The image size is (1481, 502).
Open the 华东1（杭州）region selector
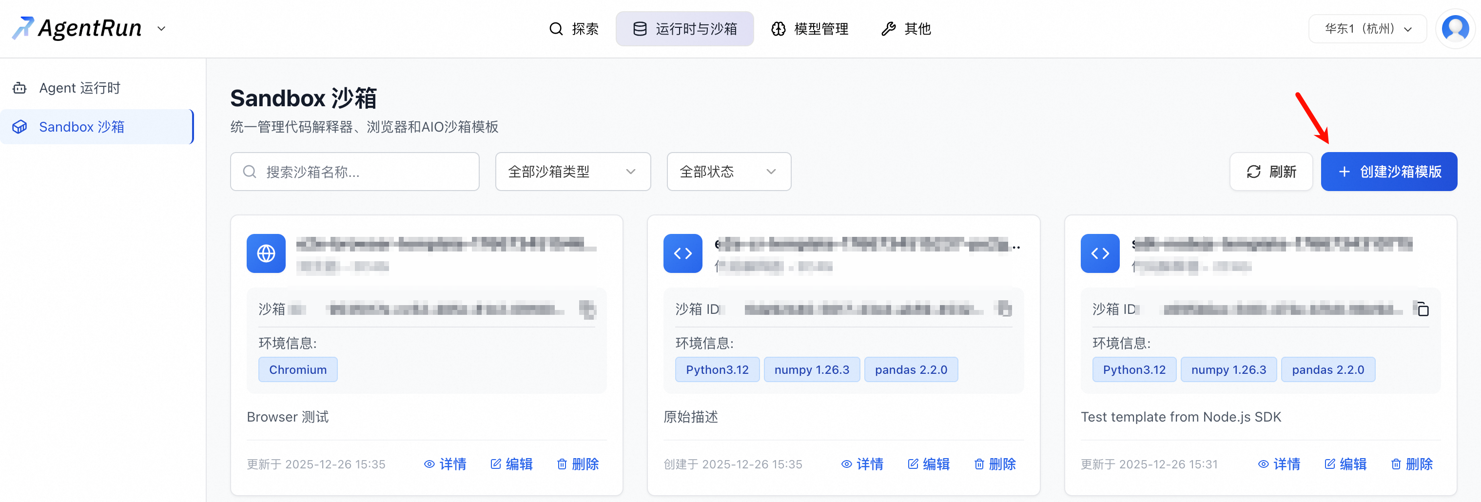pyautogui.click(x=1367, y=29)
